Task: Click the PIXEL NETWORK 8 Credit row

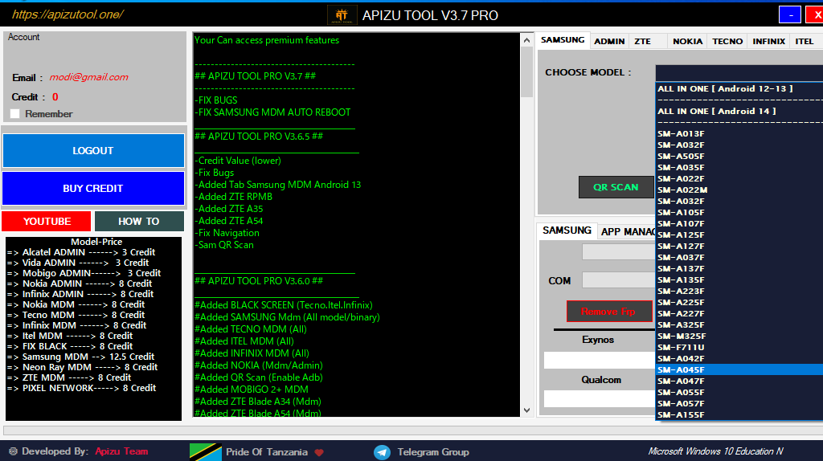Action: pyautogui.click(x=81, y=388)
